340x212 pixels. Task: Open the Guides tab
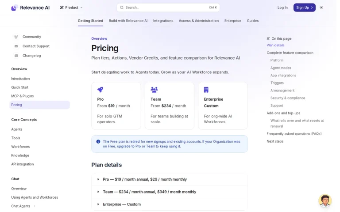[253, 21]
